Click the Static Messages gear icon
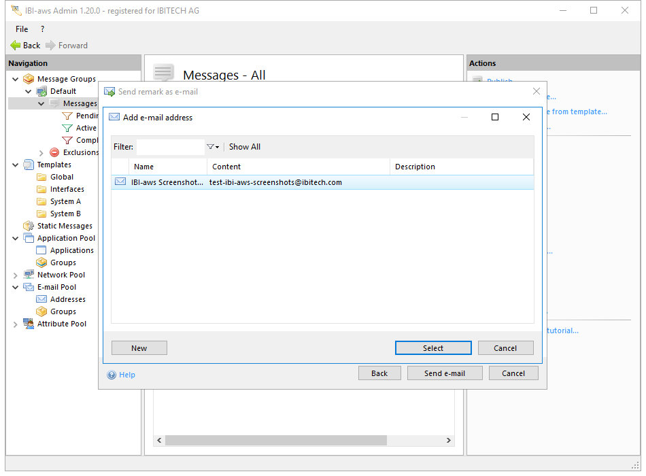 coord(29,226)
